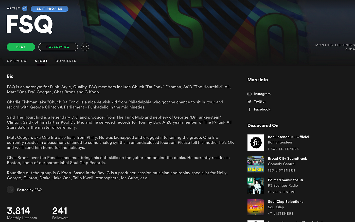
Task: Click the "47 LISTENERS" text
Action: 281,213
